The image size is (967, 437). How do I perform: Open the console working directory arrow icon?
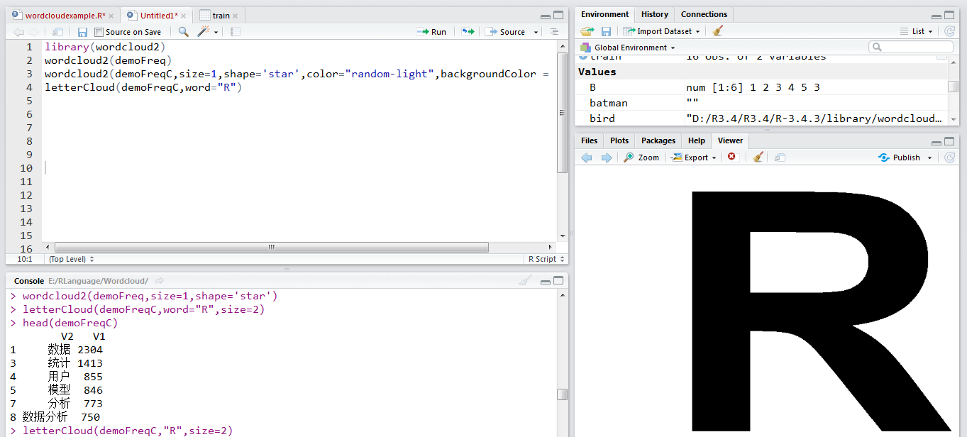[159, 281]
